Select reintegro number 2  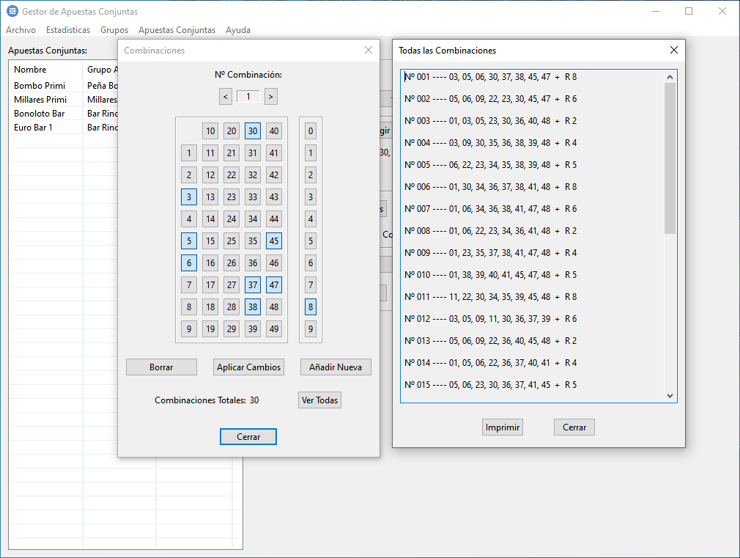coord(311,175)
